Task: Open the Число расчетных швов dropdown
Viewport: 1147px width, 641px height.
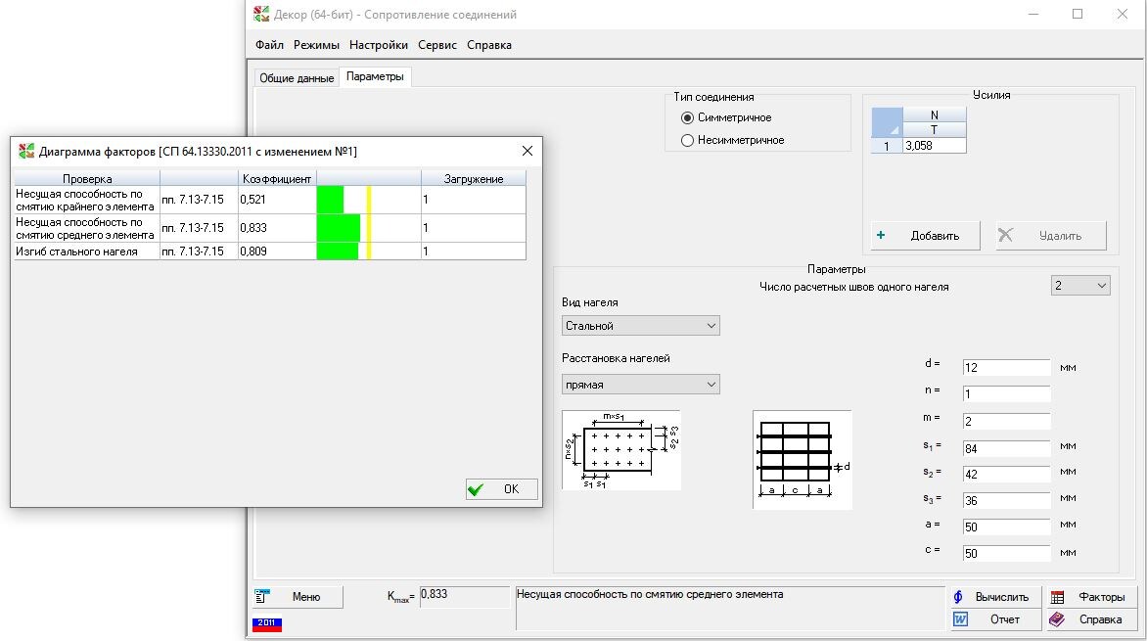Action: (1080, 286)
